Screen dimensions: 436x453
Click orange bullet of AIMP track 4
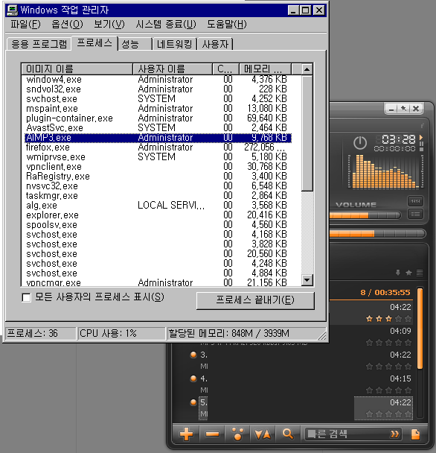coord(193,378)
